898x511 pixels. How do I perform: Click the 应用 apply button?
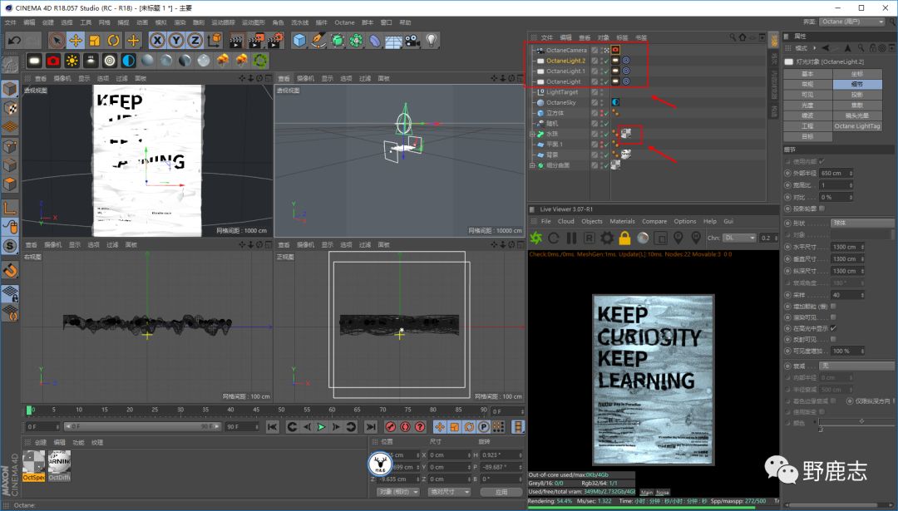[x=501, y=492]
